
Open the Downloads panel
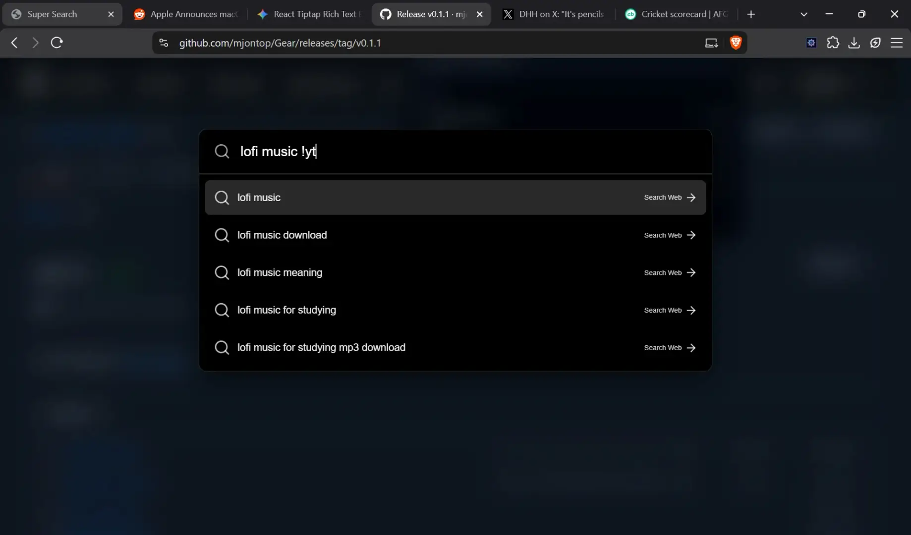tap(854, 43)
